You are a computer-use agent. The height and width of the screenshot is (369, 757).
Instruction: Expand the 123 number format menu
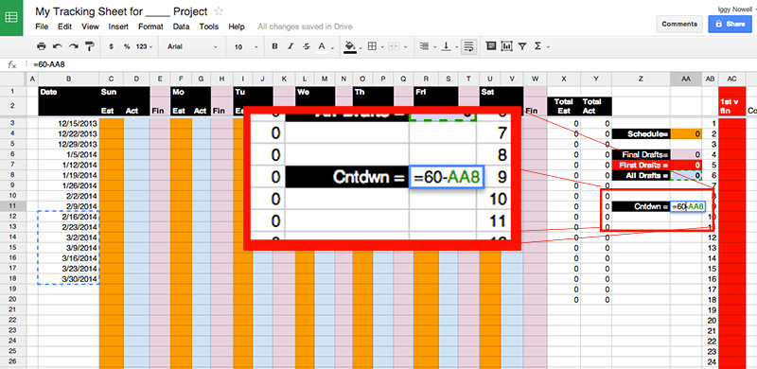pyautogui.click(x=144, y=47)
